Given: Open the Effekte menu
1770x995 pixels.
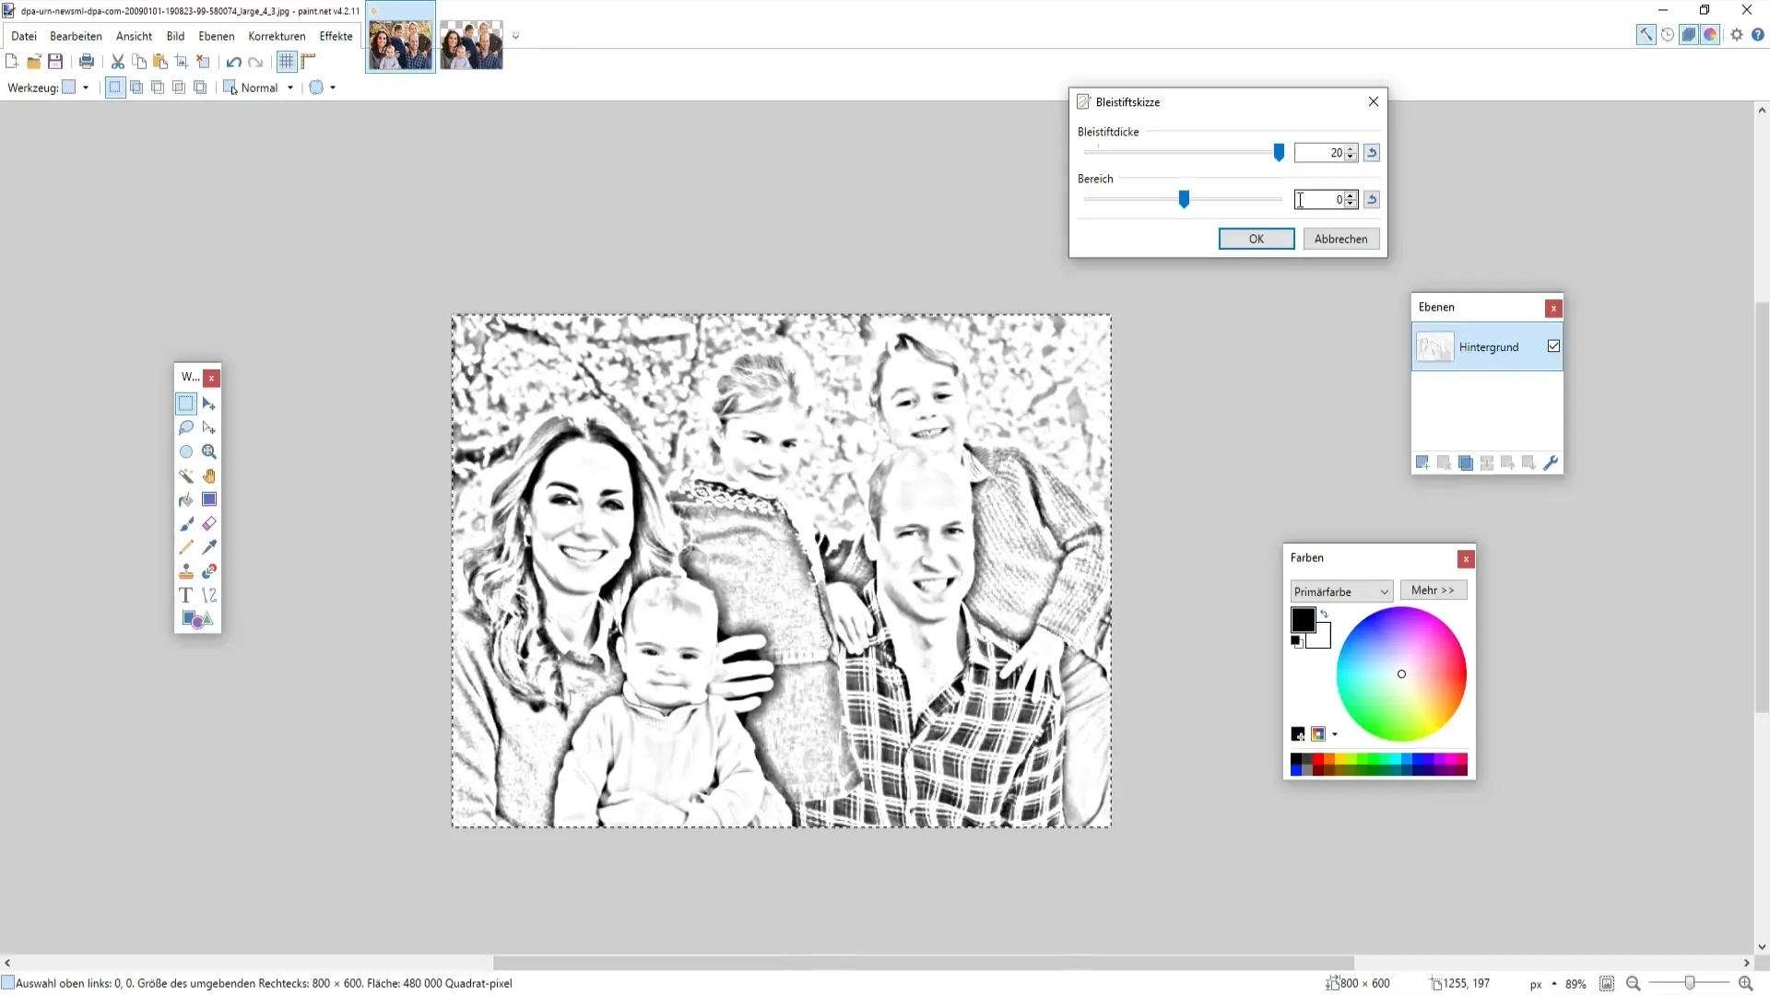Looking at the screenshot, I should point(336,36).
